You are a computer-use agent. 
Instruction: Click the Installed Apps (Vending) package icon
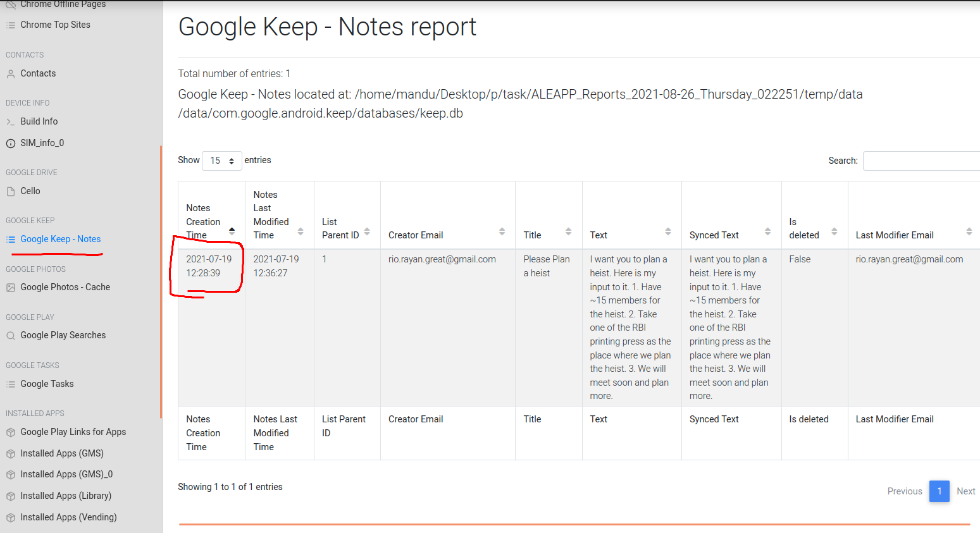[x=11, y=518]
